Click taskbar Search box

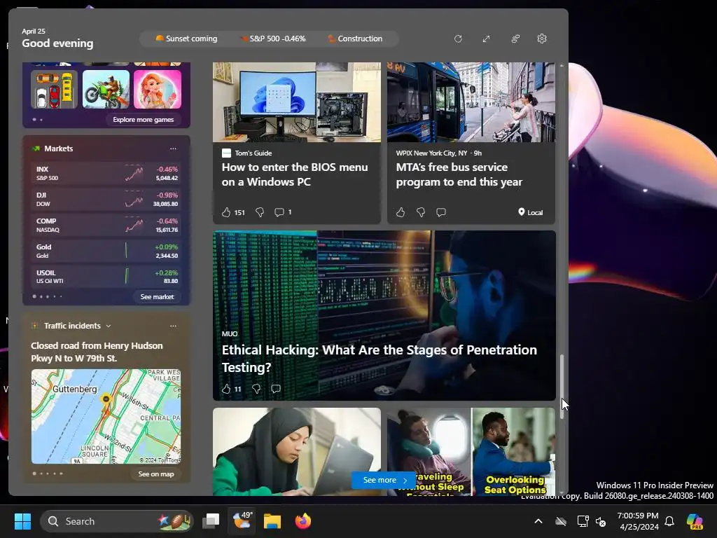coord(117,521)
